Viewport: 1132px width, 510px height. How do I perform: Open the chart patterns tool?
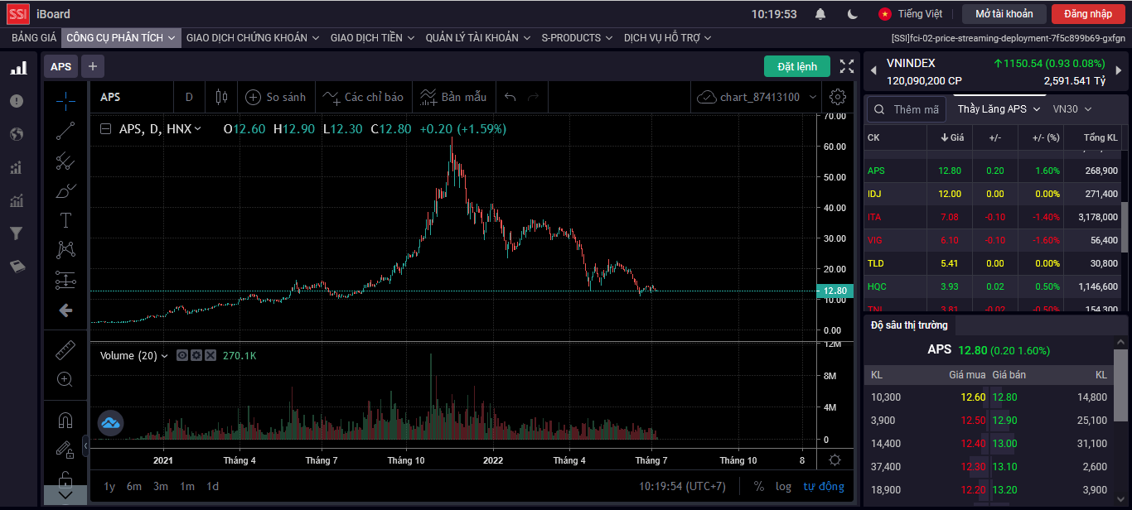coord(65,250)
